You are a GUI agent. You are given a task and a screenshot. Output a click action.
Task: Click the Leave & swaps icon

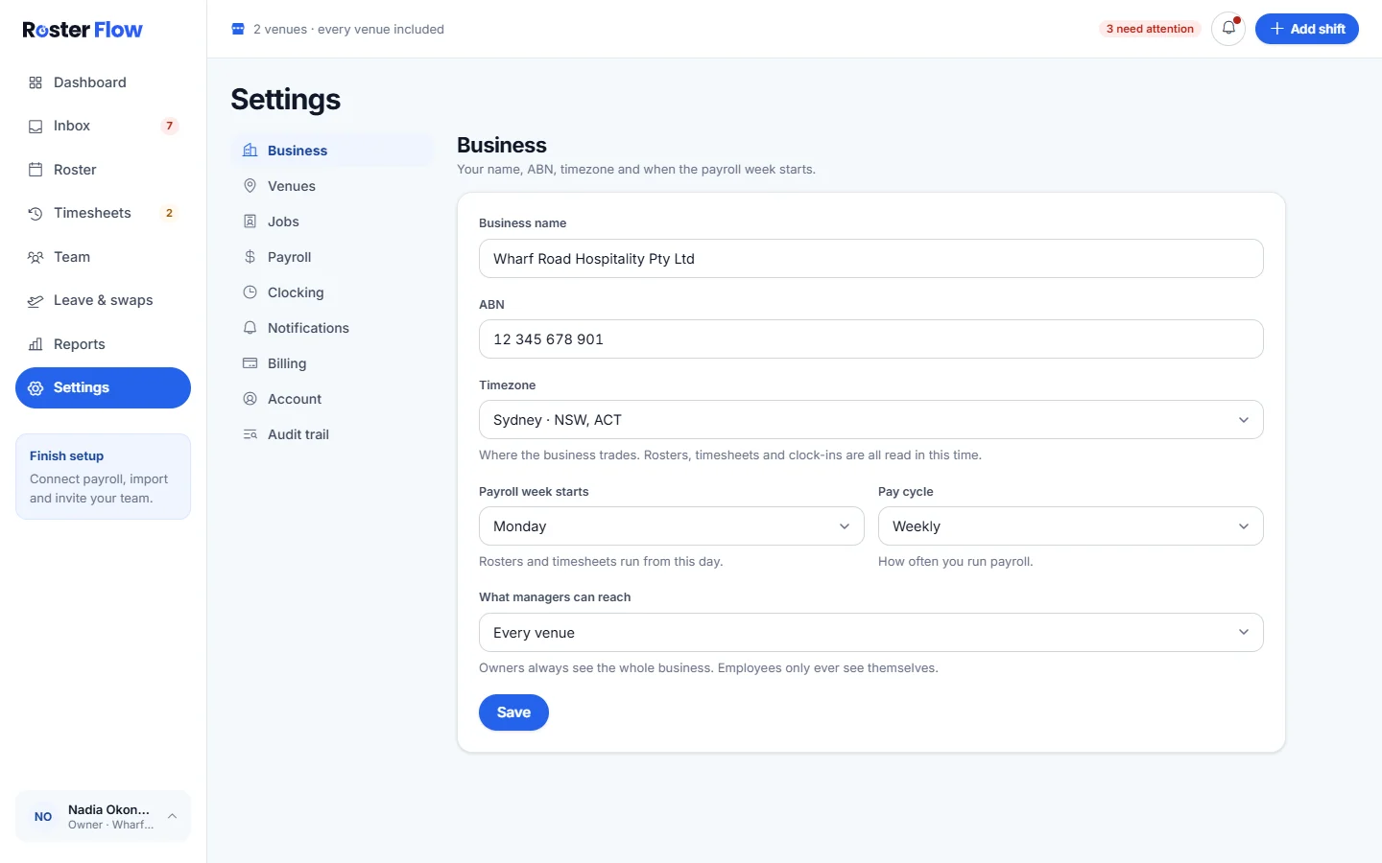(36, 300)
